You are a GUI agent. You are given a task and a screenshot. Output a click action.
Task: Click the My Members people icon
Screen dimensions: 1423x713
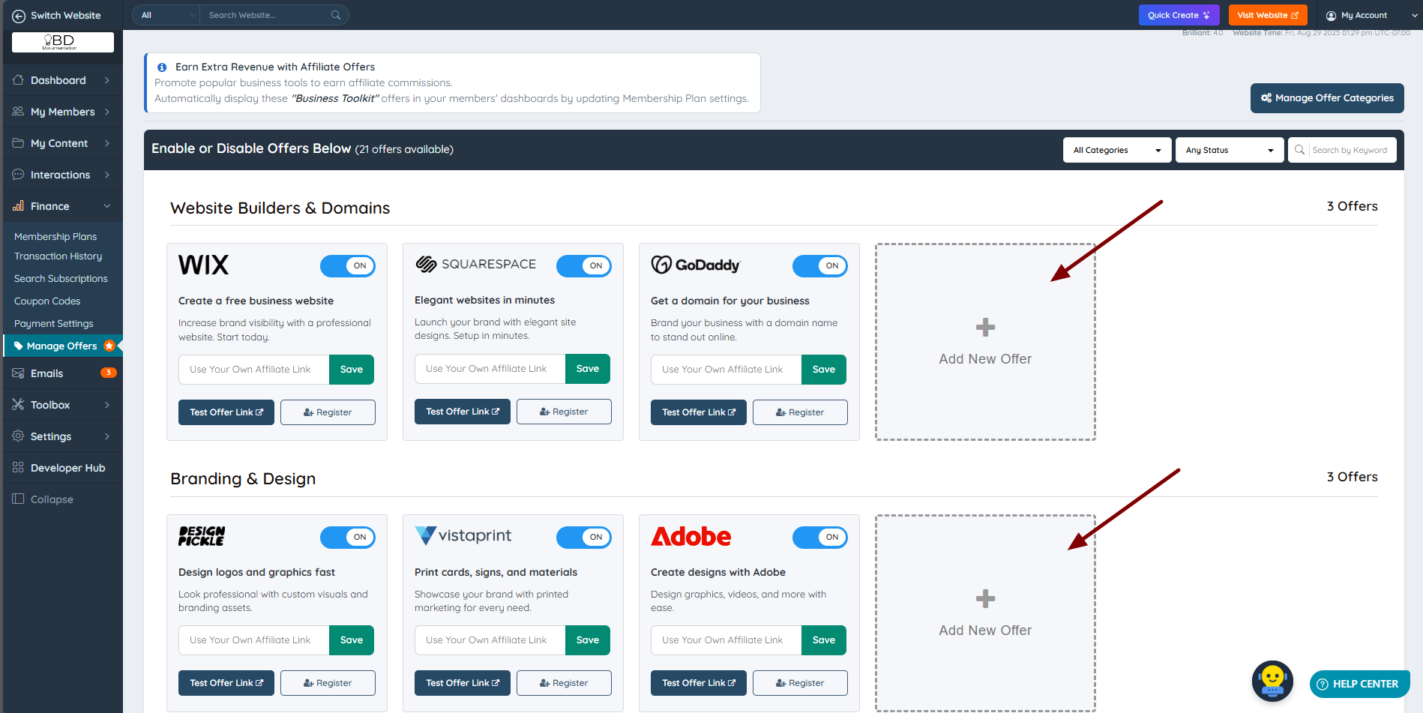point(18,111)
